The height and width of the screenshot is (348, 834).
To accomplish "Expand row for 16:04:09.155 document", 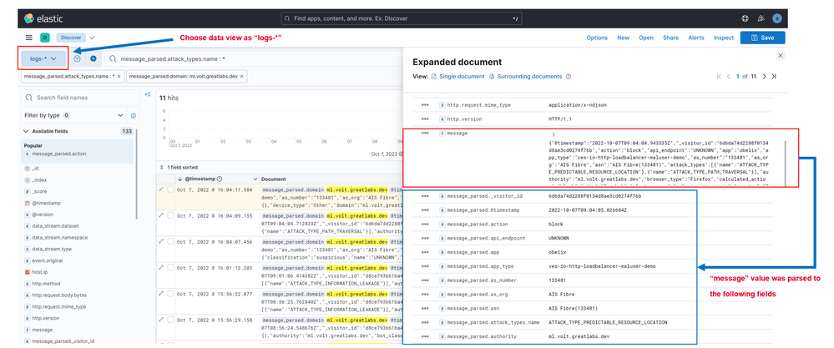I will (x=161, y=215).
